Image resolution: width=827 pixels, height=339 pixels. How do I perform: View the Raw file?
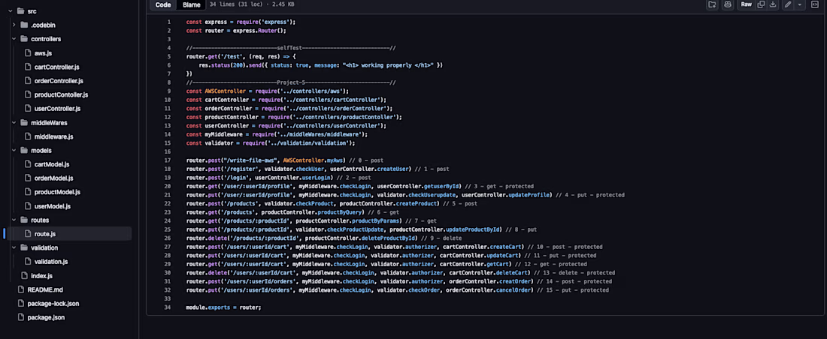747,4
